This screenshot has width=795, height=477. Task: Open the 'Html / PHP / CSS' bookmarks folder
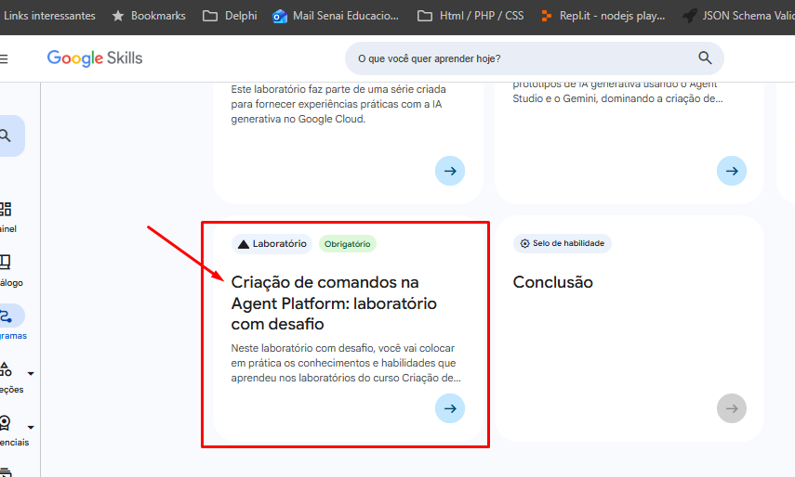470,16
